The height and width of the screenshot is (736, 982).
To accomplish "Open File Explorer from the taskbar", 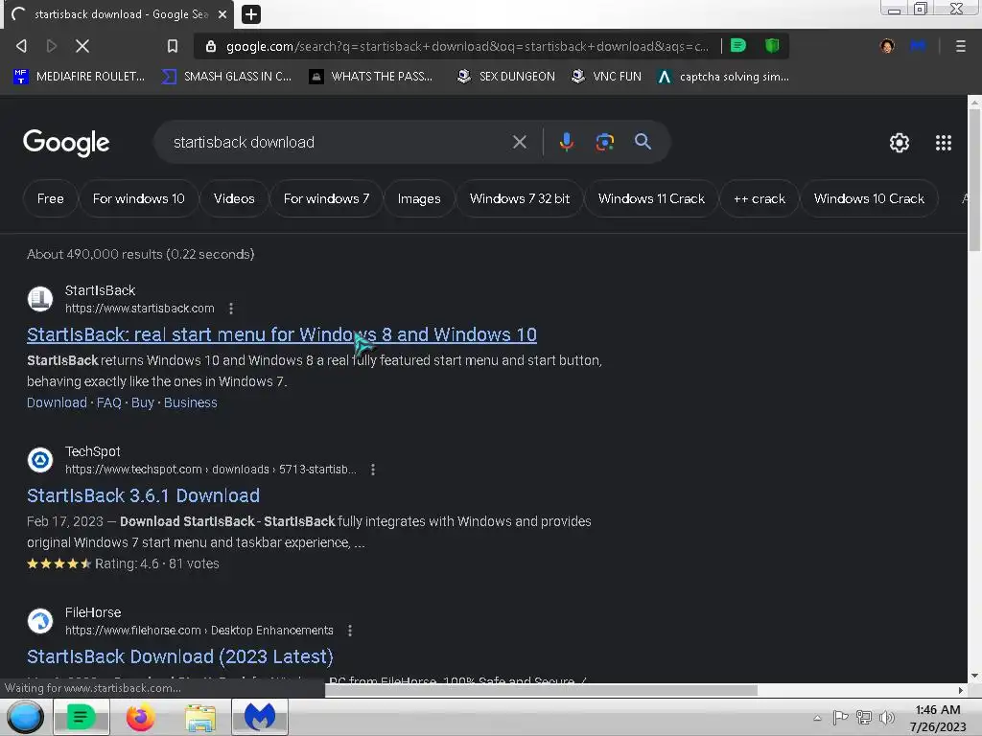I will pyautogui.click(x=200, y=718).
